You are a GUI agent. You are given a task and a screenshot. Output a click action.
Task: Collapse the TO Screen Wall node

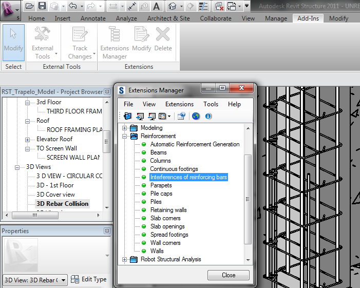click(x=27, y=149)
